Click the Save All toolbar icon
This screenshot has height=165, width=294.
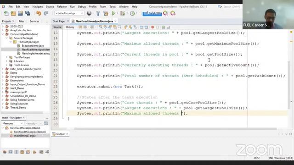point(28,13)
